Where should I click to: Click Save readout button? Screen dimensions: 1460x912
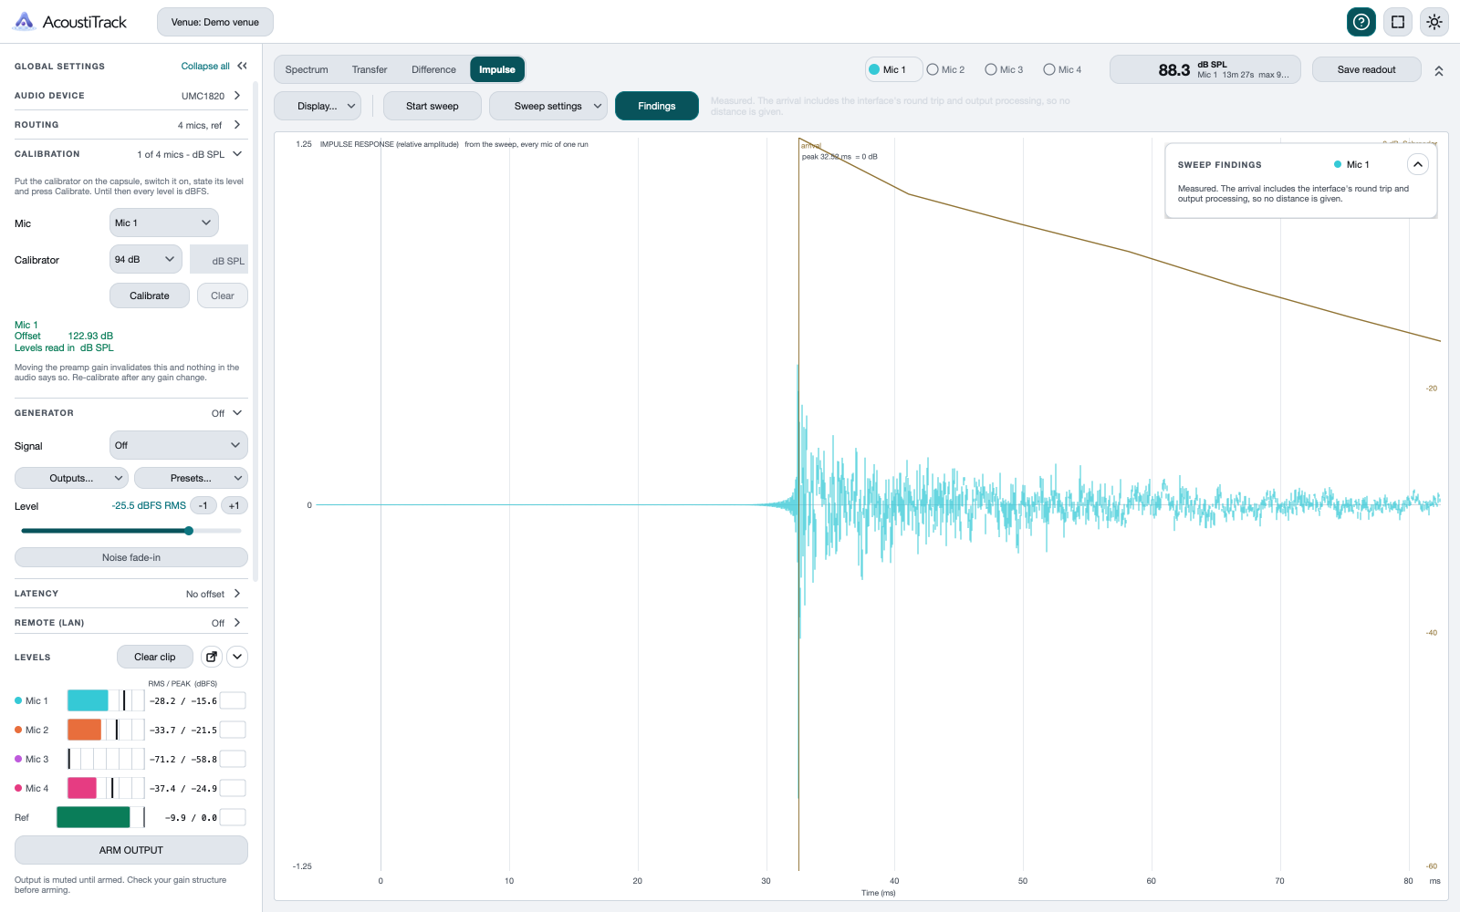1367,69
